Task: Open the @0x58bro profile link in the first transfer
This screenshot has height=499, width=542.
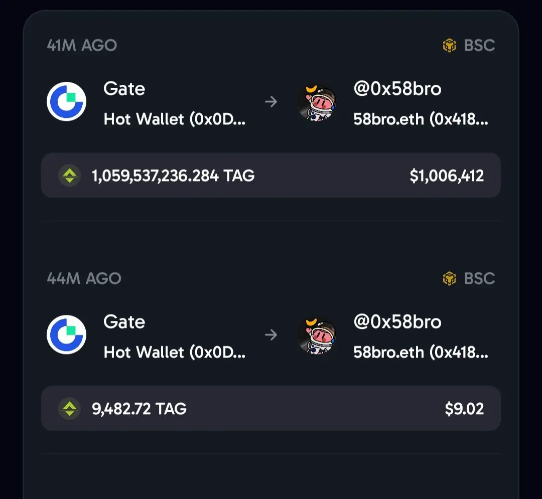Action: click(x=397, y=89)
